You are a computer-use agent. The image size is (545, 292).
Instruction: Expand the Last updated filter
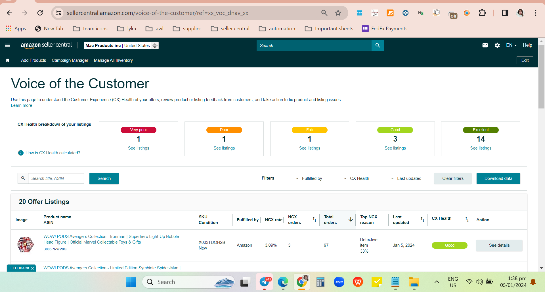coord(406,178)
